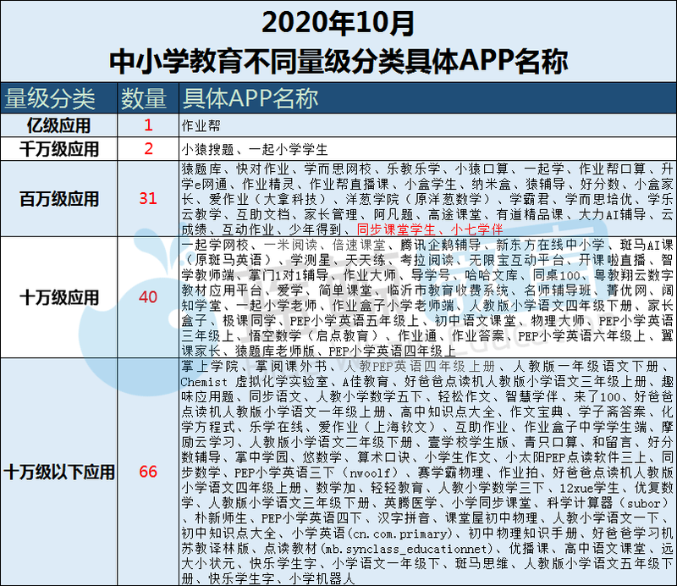Click count "1" in the 亿级应用 row

point(148,125)
